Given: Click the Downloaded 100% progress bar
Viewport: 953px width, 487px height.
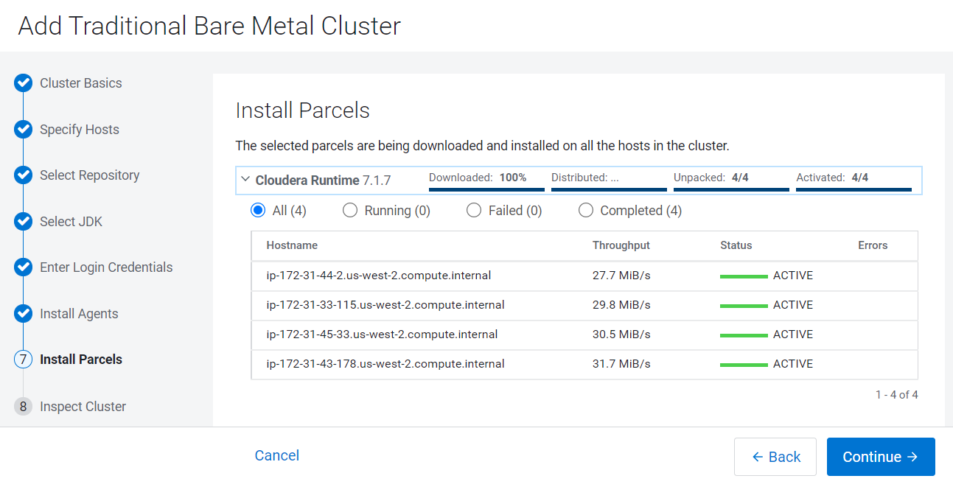Looking at the screenshot, I should 486,189.
